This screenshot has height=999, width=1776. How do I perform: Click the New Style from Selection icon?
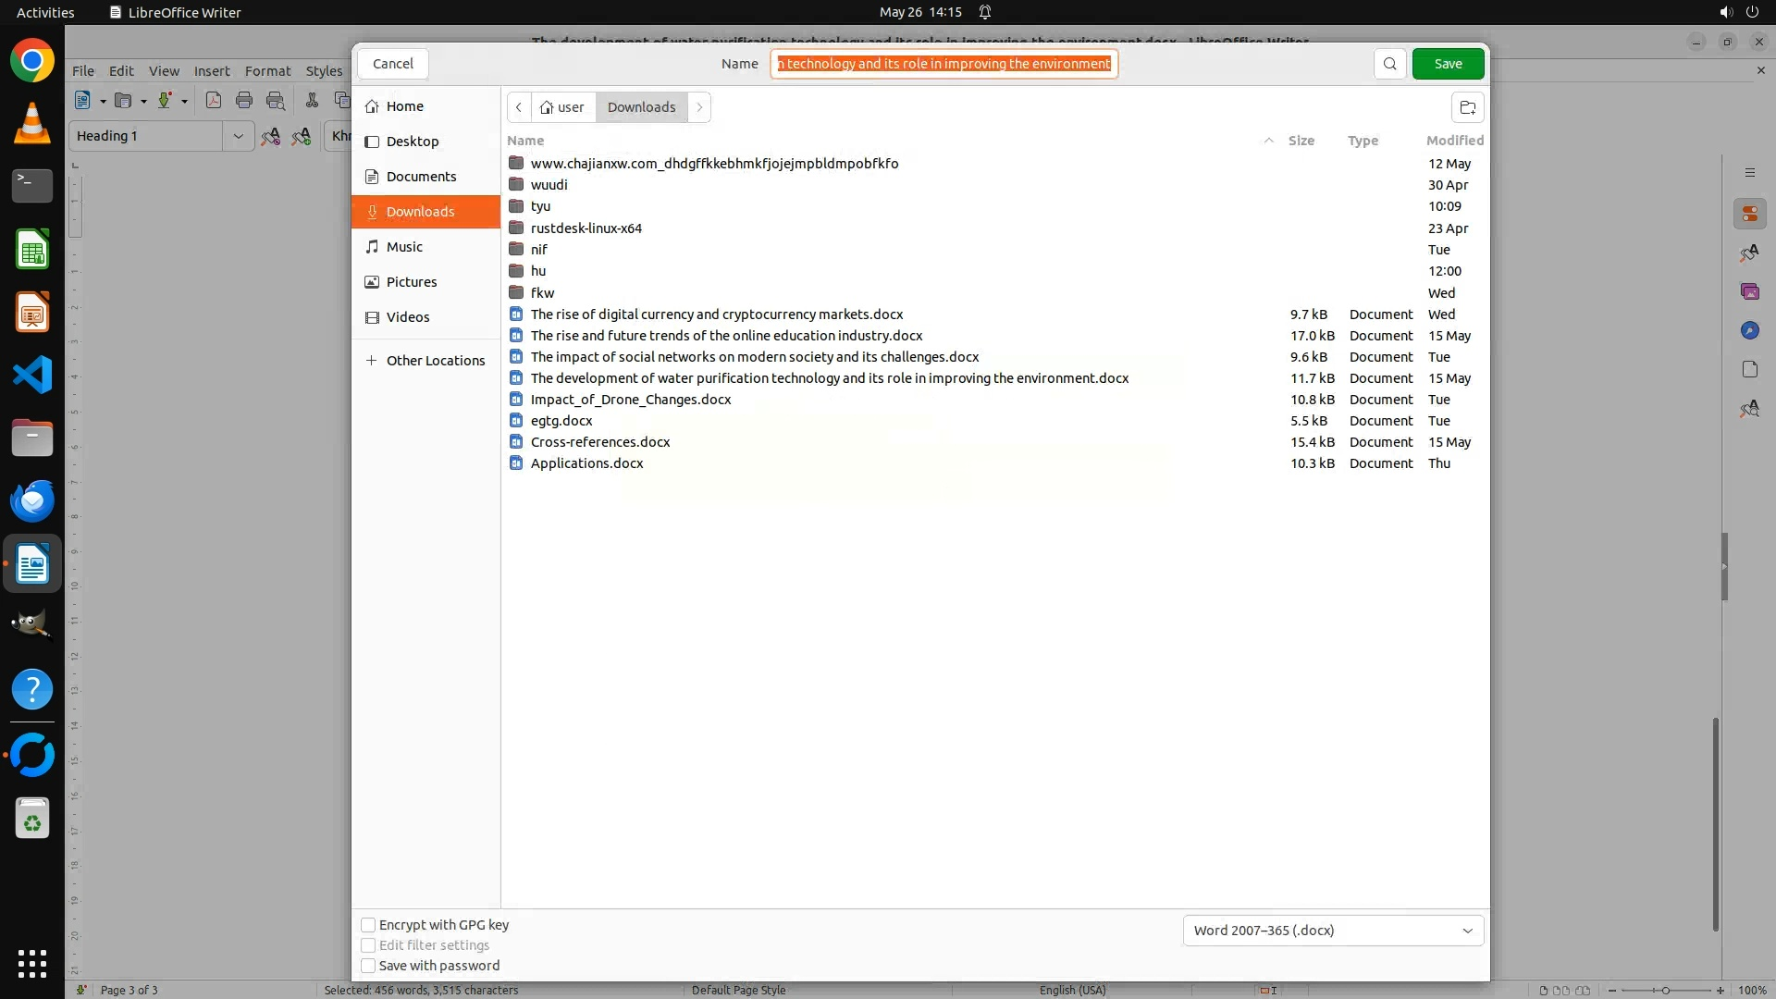[302, 137]
